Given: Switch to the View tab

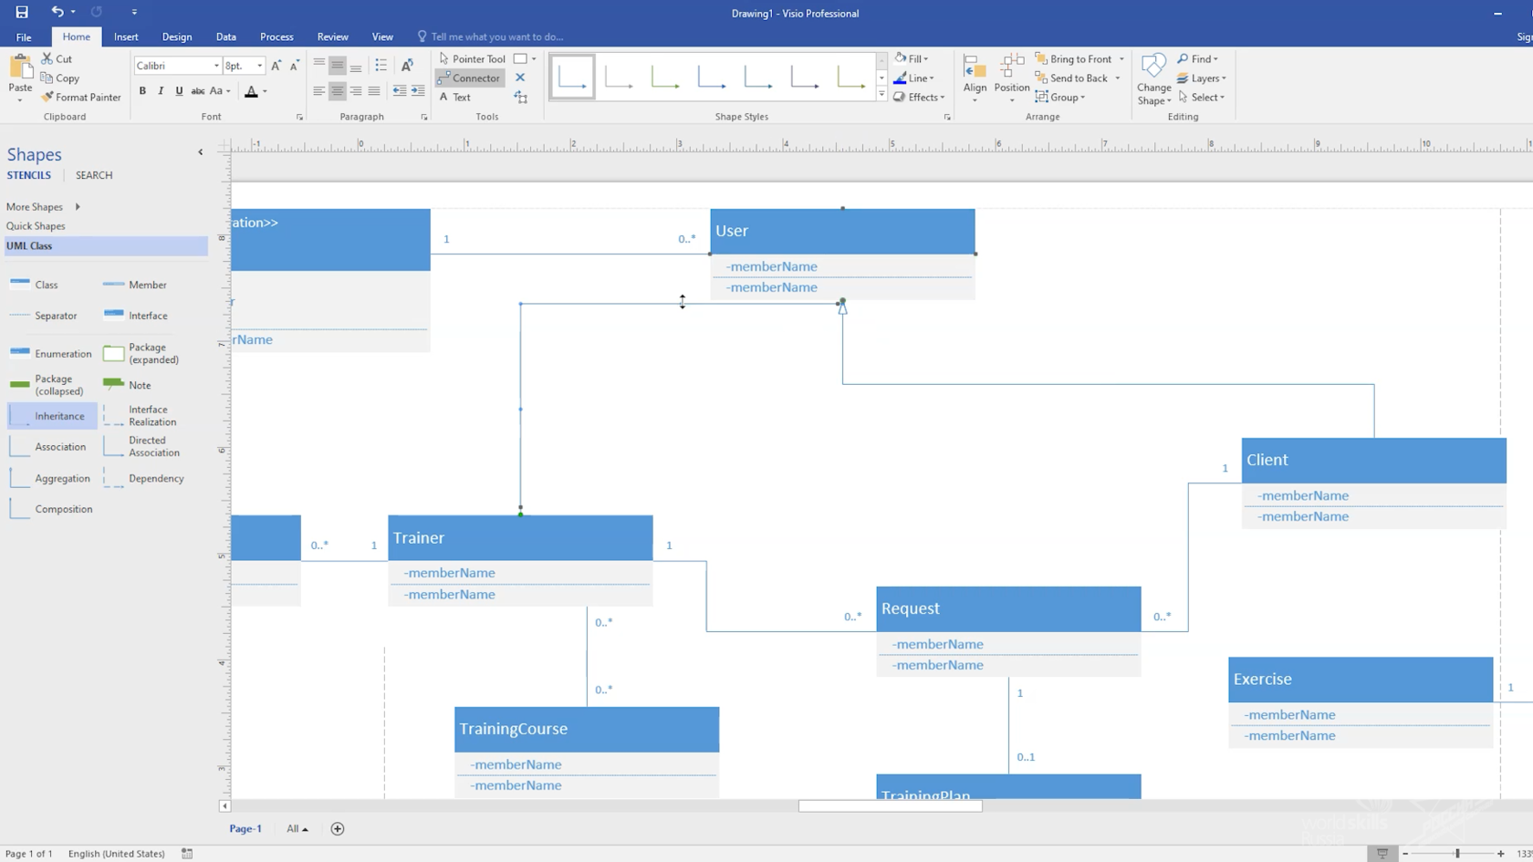Looking at the screenshot, I should [382, 36].
